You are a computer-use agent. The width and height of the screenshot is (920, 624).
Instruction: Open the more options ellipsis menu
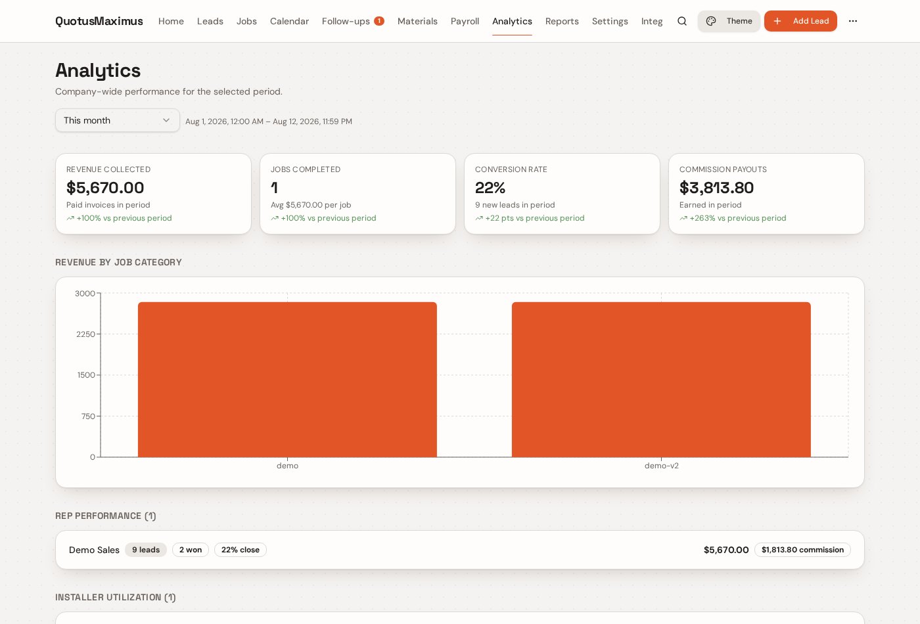(x=853, y=21)
